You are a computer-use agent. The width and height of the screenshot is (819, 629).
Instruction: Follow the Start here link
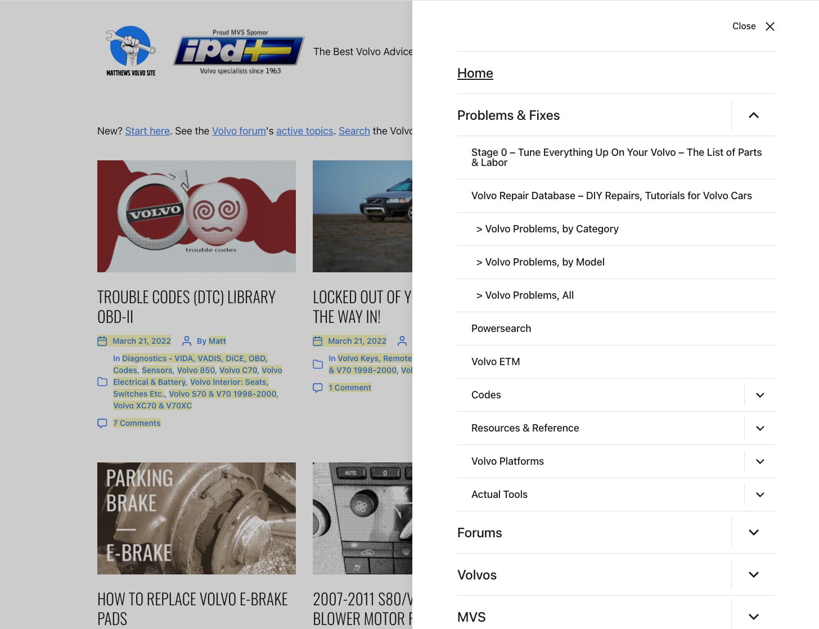pos(147,131)
